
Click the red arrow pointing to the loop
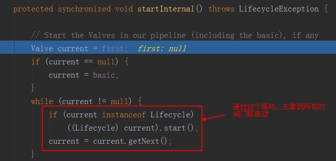click(x=214, y=117)
